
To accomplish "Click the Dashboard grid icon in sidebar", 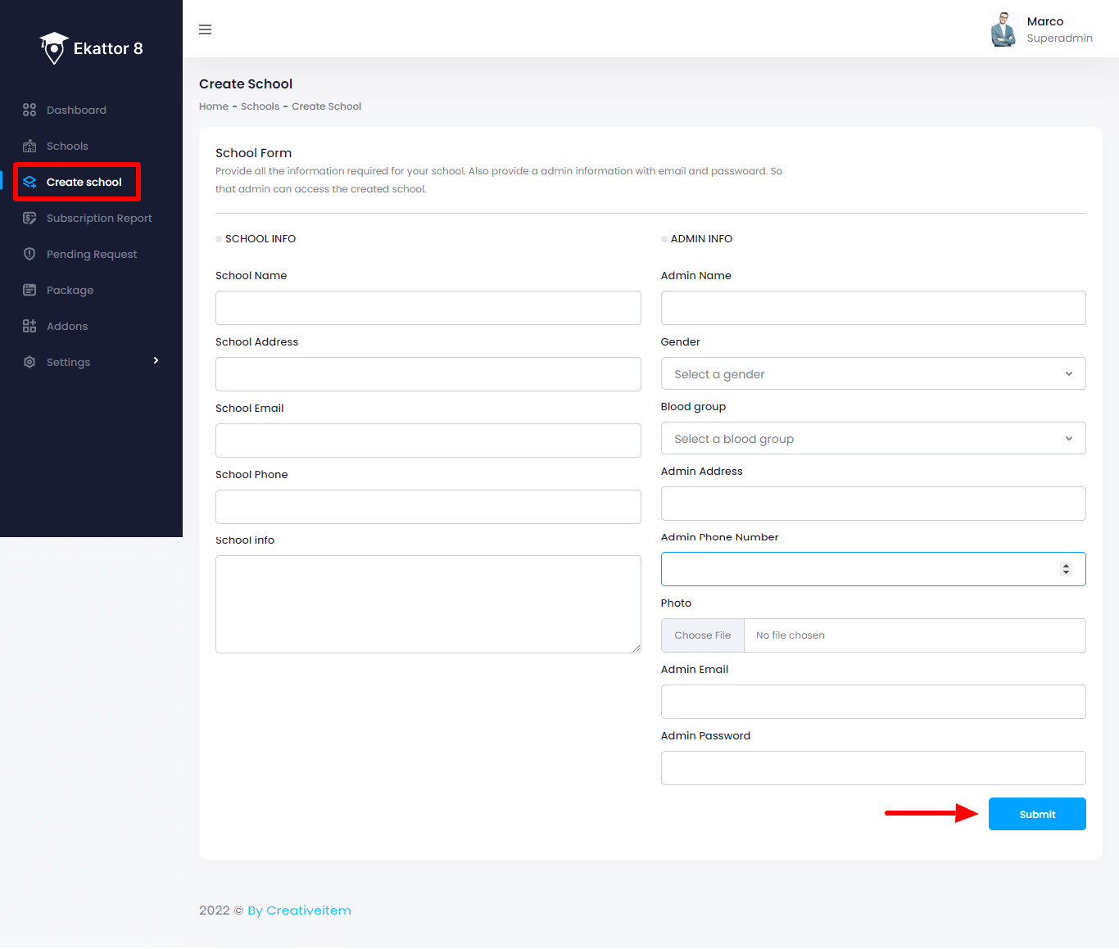I will 29,110.
